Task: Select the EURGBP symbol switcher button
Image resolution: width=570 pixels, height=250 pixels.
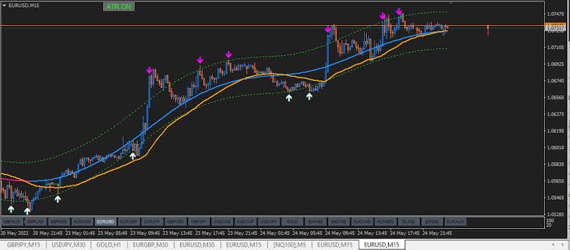Action: [x=129, y=221]
